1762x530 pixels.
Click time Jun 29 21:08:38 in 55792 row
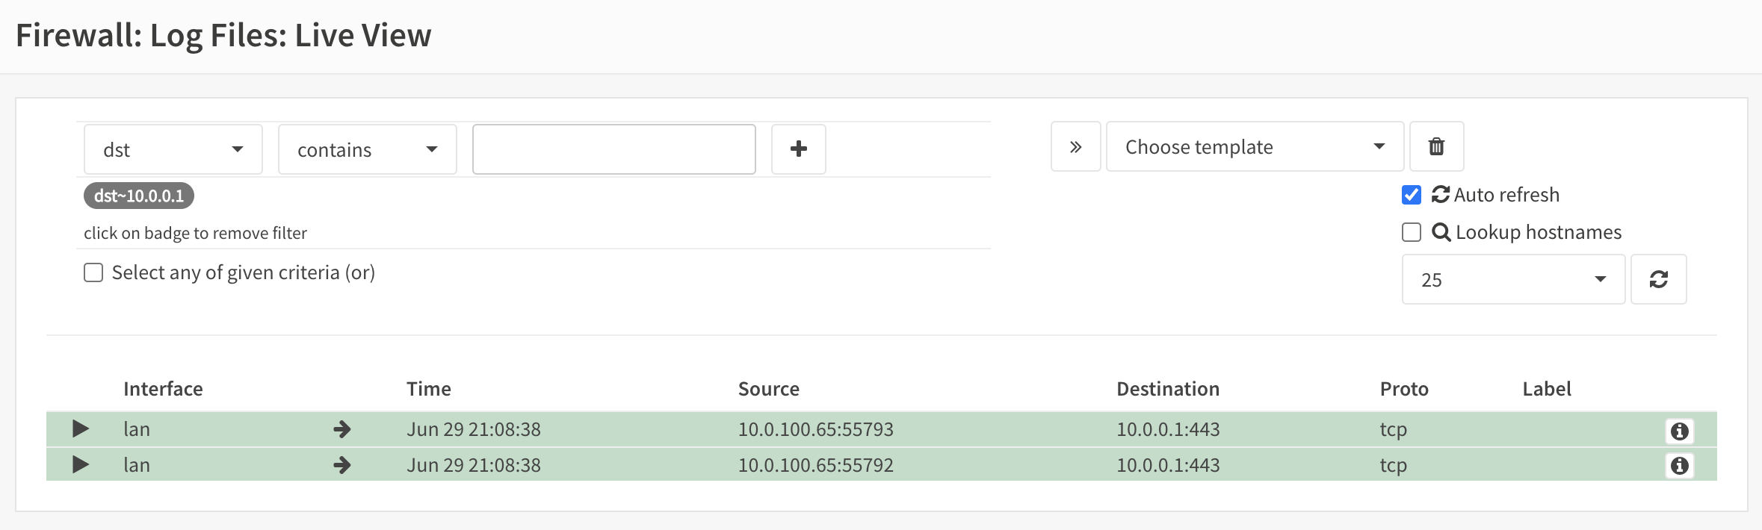point(474,465)
